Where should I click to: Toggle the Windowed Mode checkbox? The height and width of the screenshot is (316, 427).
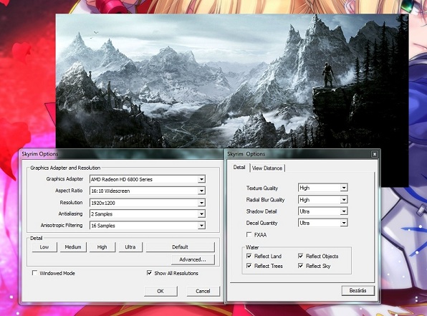(34, 273)
